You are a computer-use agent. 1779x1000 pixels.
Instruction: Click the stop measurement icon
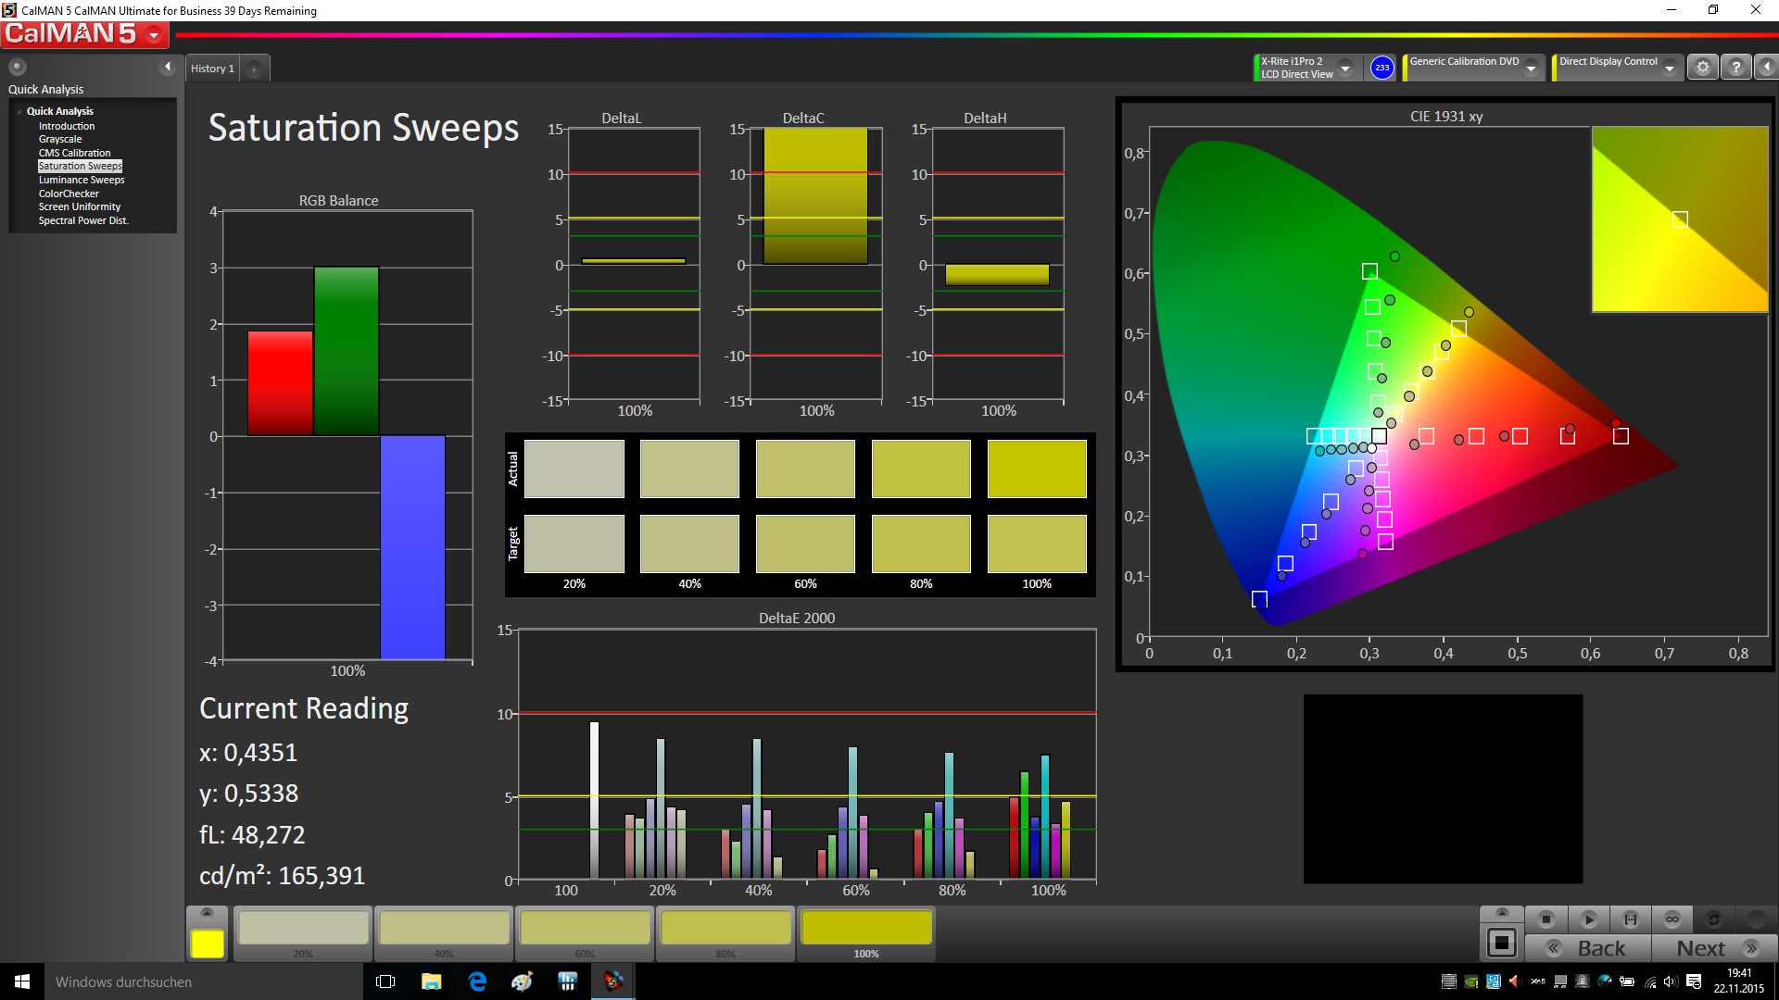pos(1546,919)
